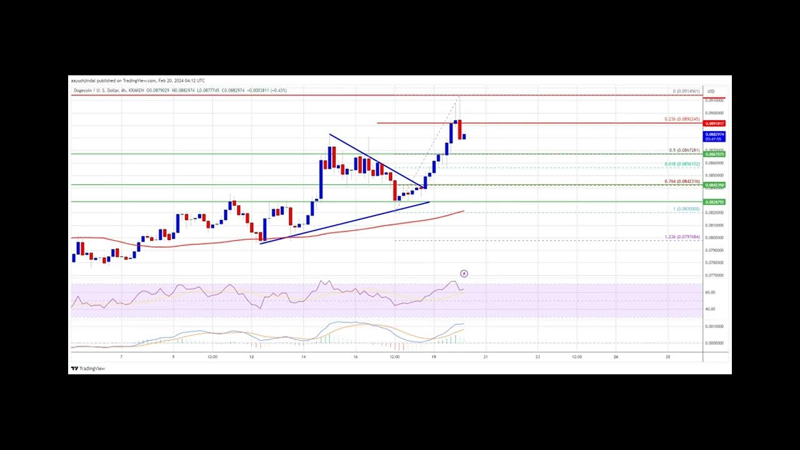Image resolution: width=800 pixels, height=450 pixels.
Task: Select the 1.236 Fibonacci extension label
Action: 682,237
